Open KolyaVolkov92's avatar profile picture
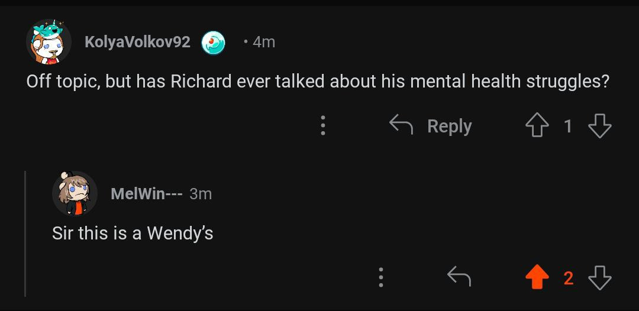Viewport: 639px width, 311px height. point(49,42)
